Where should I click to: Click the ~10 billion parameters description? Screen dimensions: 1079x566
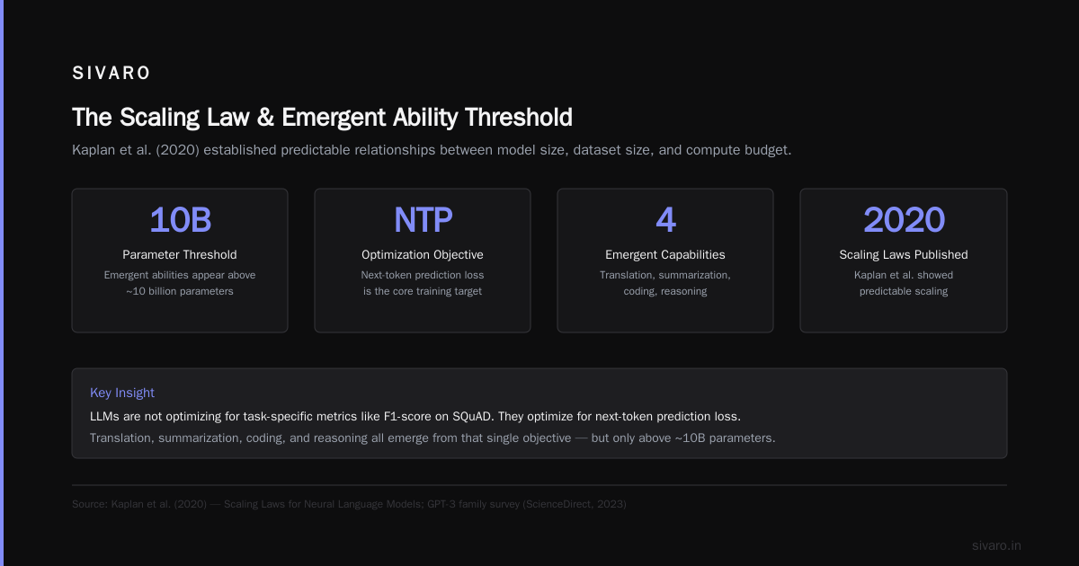coord(180,283)
